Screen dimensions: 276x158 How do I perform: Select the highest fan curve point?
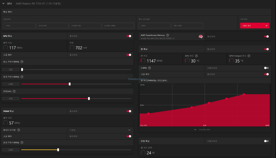[x=244, y=94]
